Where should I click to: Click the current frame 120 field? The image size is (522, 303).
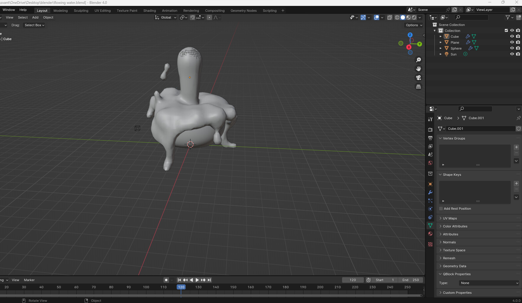point(353,280)
